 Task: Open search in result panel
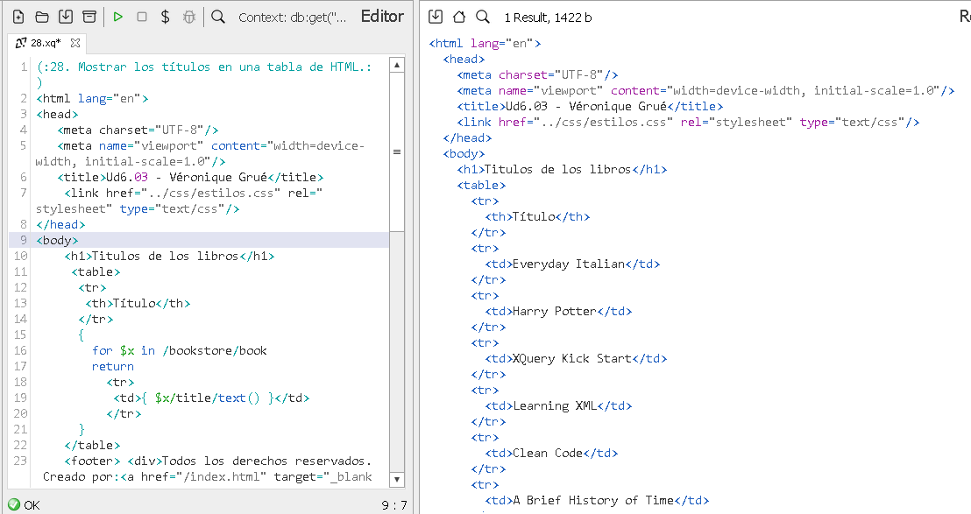pos(483,17)
